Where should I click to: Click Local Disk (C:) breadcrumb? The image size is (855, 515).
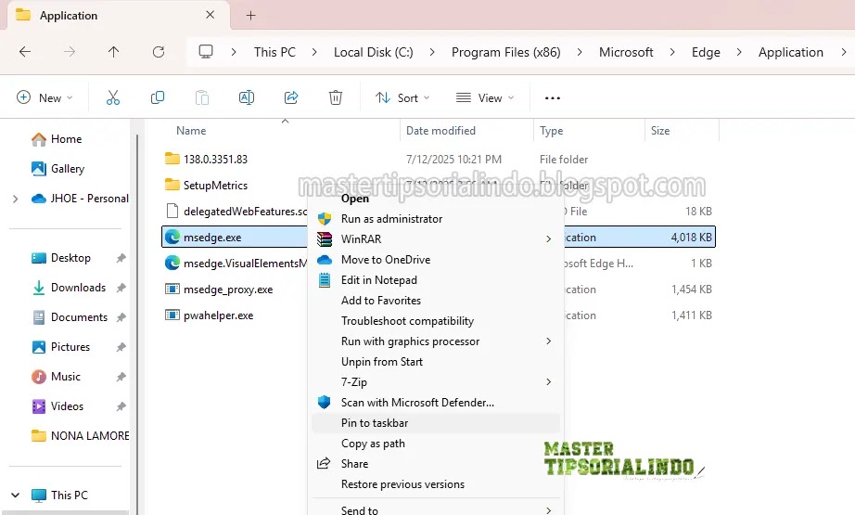(374, 52)
